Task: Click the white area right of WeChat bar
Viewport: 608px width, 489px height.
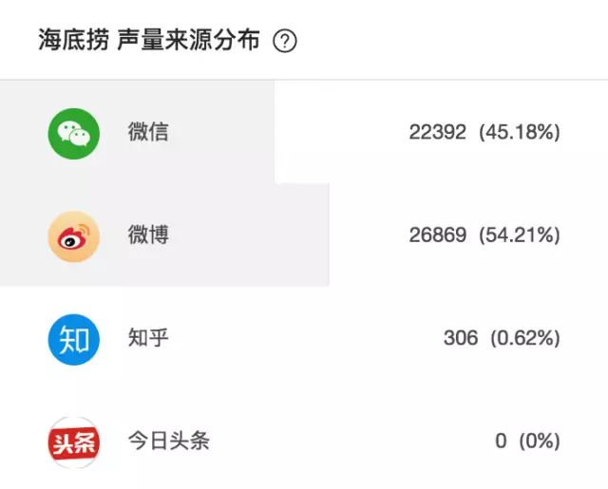Action: click(341, 132)
